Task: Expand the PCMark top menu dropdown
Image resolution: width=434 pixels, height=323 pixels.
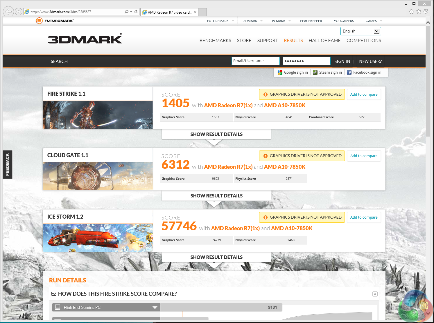Action: coord(290,21)
